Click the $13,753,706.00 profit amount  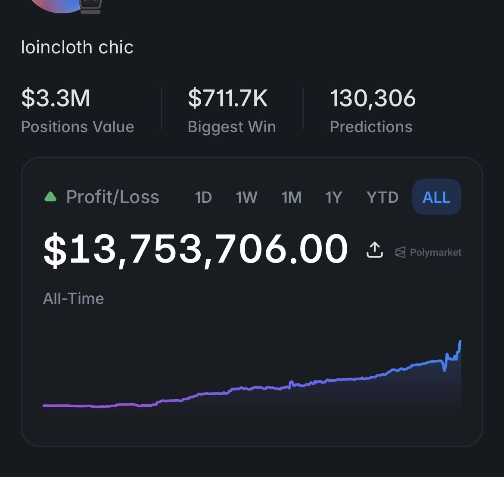pyautogui.click(x=196, y=249)
